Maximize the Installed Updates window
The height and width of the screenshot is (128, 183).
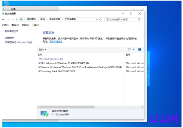click(x=131, y=13)
